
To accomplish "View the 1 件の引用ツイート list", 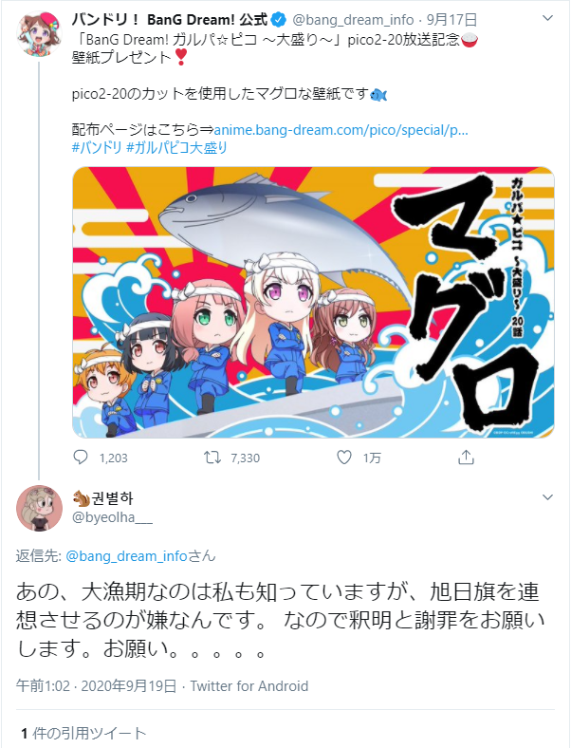I will click(83, 733).
